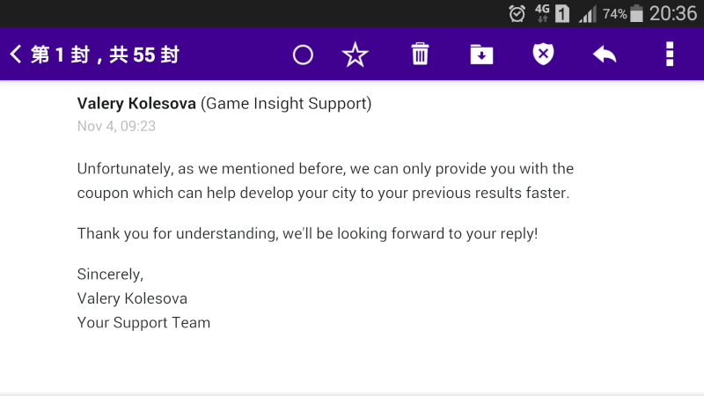This screenshot has height=396, width=704.
Task: Mark email as unread with circle icon
Action: (x=303, y=55)
